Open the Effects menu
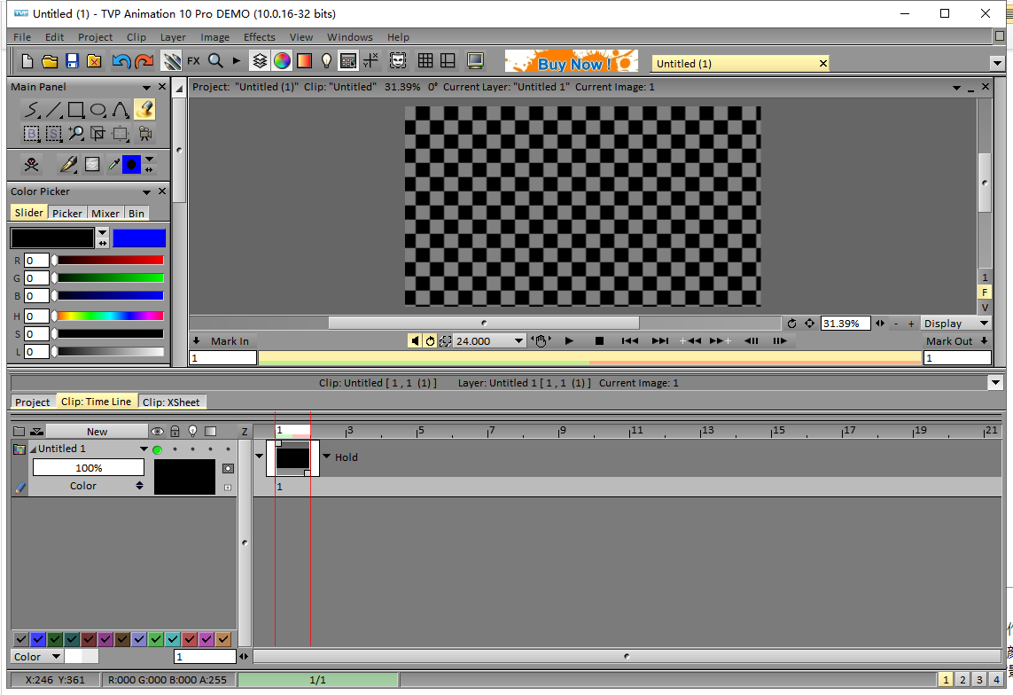Image resolution: width=1013 pixels, height=695 pixels. (x=259, y=37)
